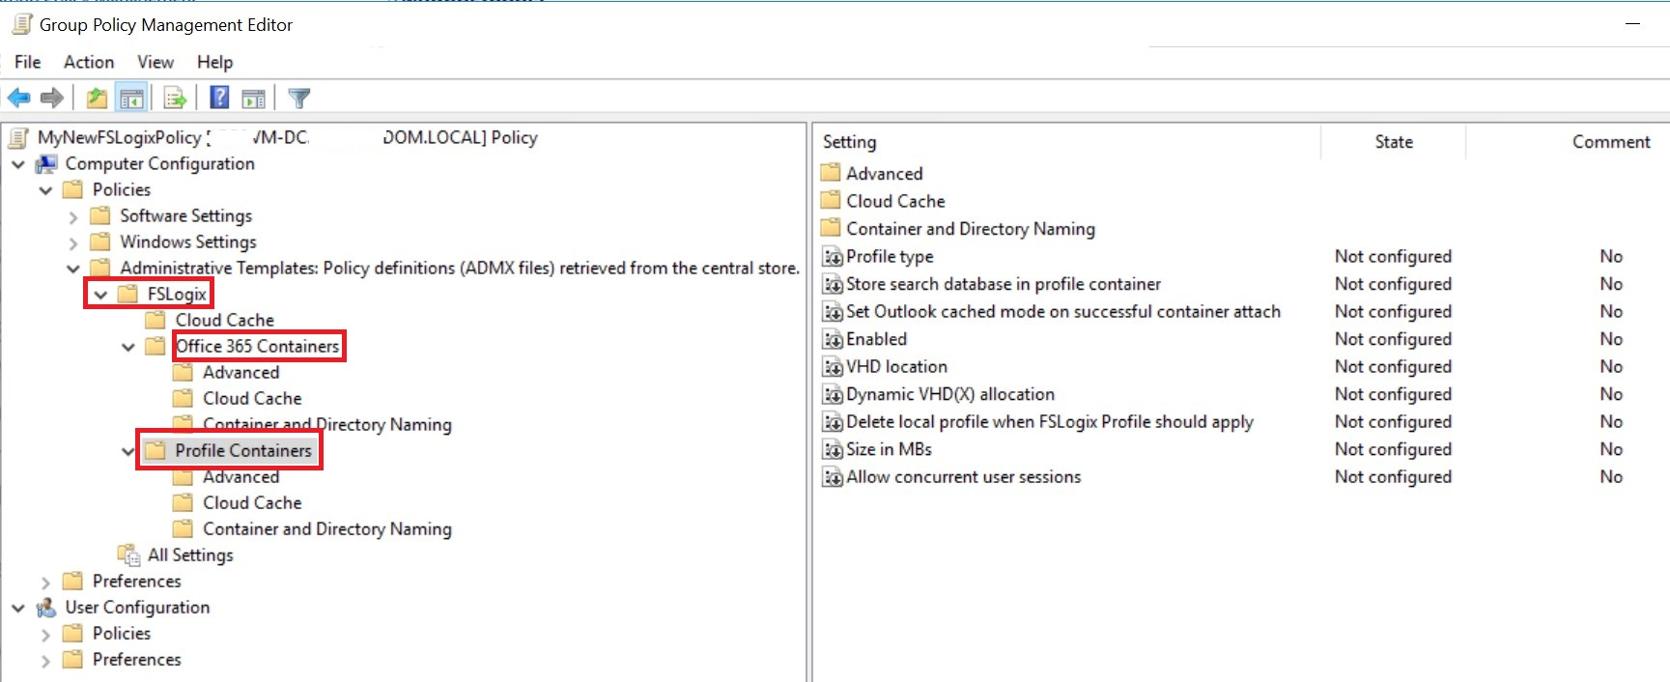Select the Profile type setting

[x=890, y=257]
